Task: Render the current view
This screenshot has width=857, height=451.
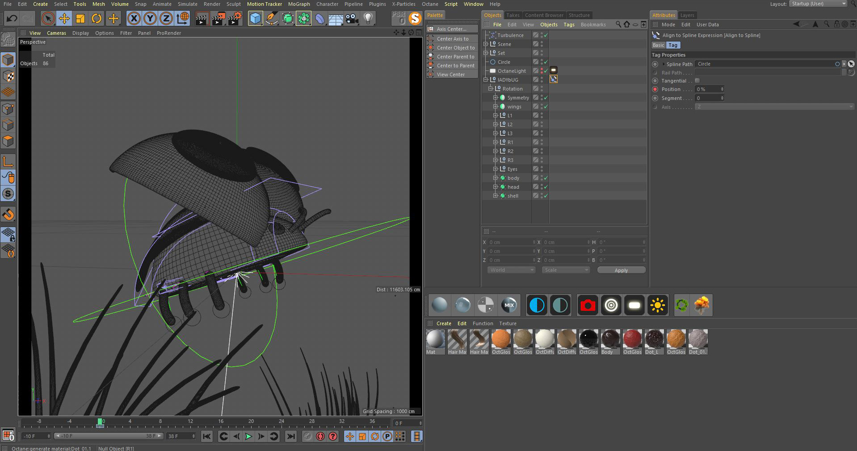Action: tap(202, 18)
